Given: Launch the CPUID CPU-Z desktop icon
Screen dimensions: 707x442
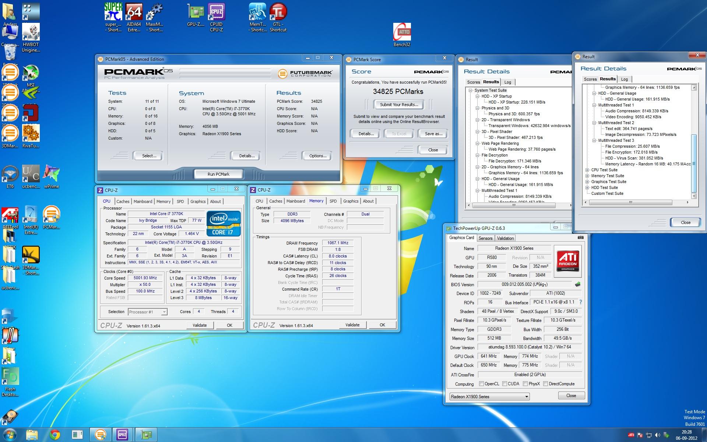Looking at the screenshot, I should (216, 17).
